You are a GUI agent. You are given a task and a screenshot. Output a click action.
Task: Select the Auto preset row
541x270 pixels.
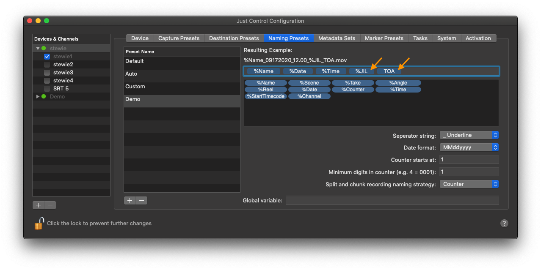point(182,76)
